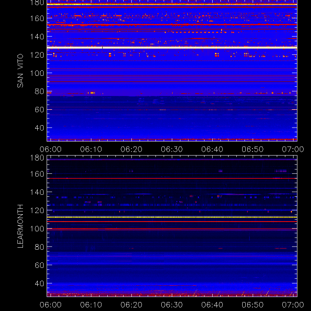Click 06:20 time label under LEARMONTH plot
Screen dimensions: 311x311
tap(131, 305)
